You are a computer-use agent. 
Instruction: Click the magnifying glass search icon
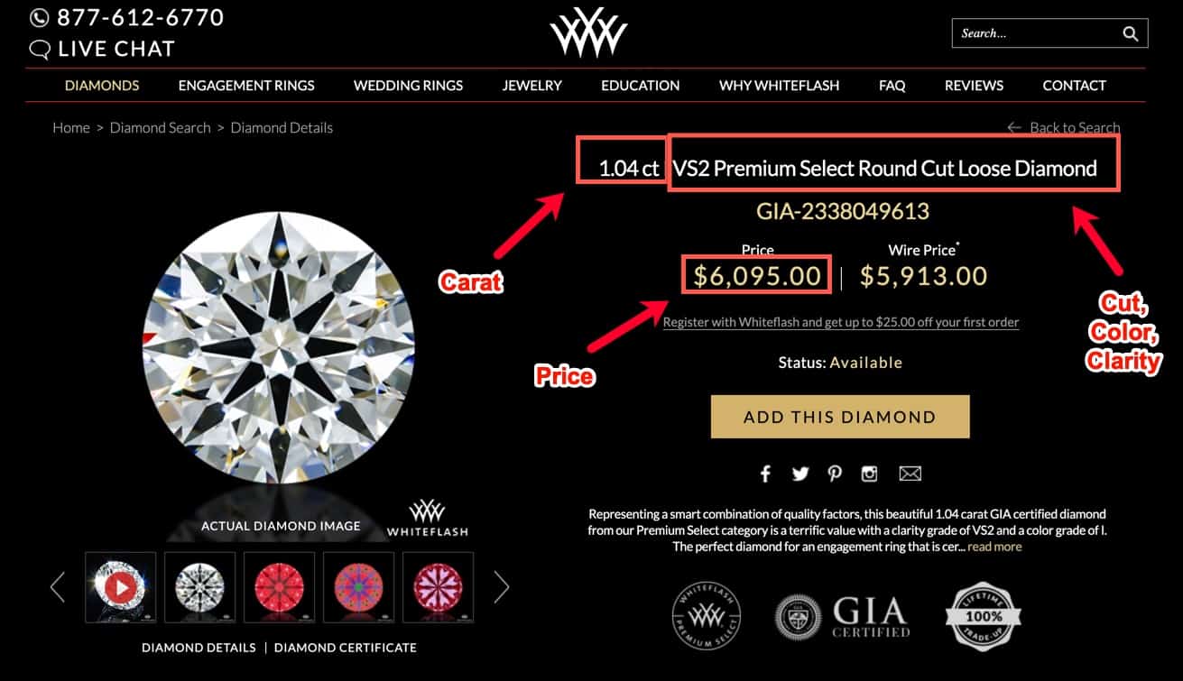[x=1131, y=32]
